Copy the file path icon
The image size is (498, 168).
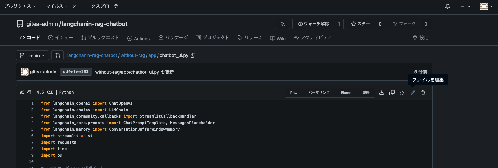pyautogui.click(x=193, y=55)
